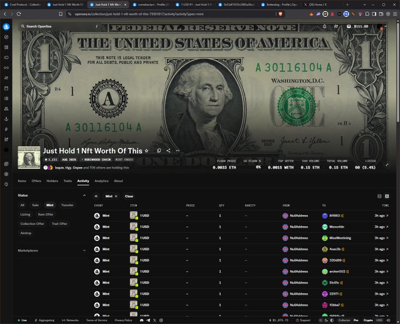
Task: Open the Support footer button
Action: click(303, 320)
